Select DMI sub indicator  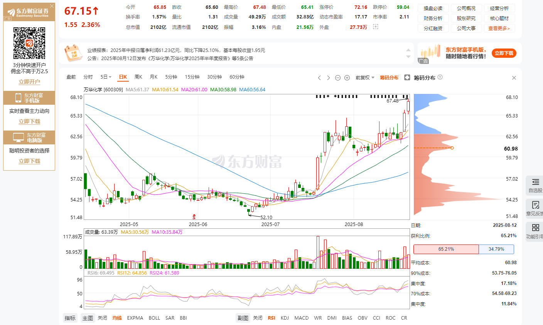pos(332,318)
